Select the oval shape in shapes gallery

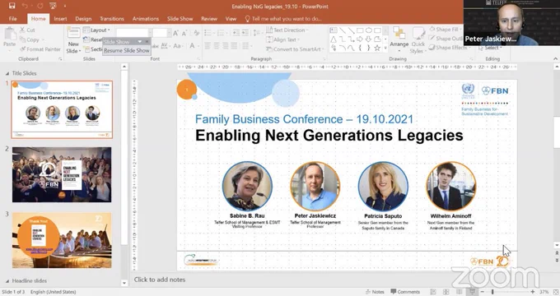pyautogui.click(x=369, y=30)
